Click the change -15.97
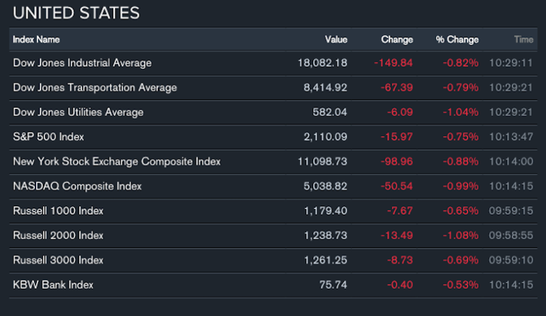Viewport: 546px width, 316px height. pyautogui.click(x=397, y=137)
